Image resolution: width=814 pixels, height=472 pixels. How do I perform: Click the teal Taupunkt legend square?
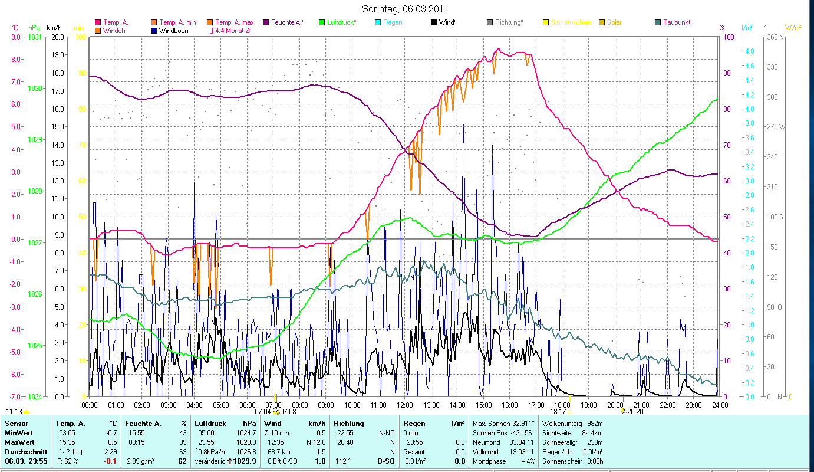(x=658, y=22)
